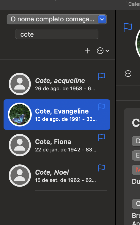Select the Cote, Noel list entry
This screenshot has height=225, width=140.
point(57,176)
